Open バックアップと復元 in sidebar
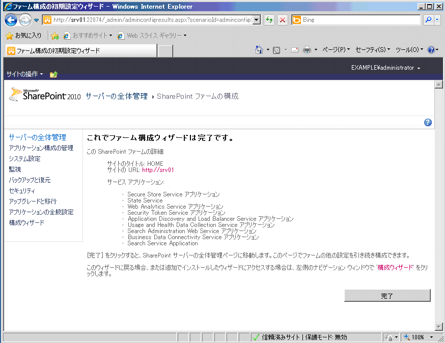 click(30, 180)
